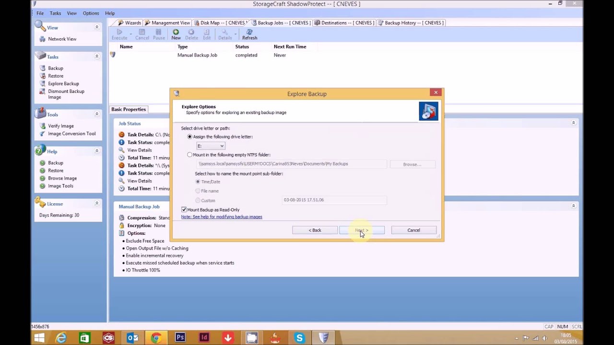Sort jobs by Name column
Screen dimensions: 614x345
click(x=126, y=47)
